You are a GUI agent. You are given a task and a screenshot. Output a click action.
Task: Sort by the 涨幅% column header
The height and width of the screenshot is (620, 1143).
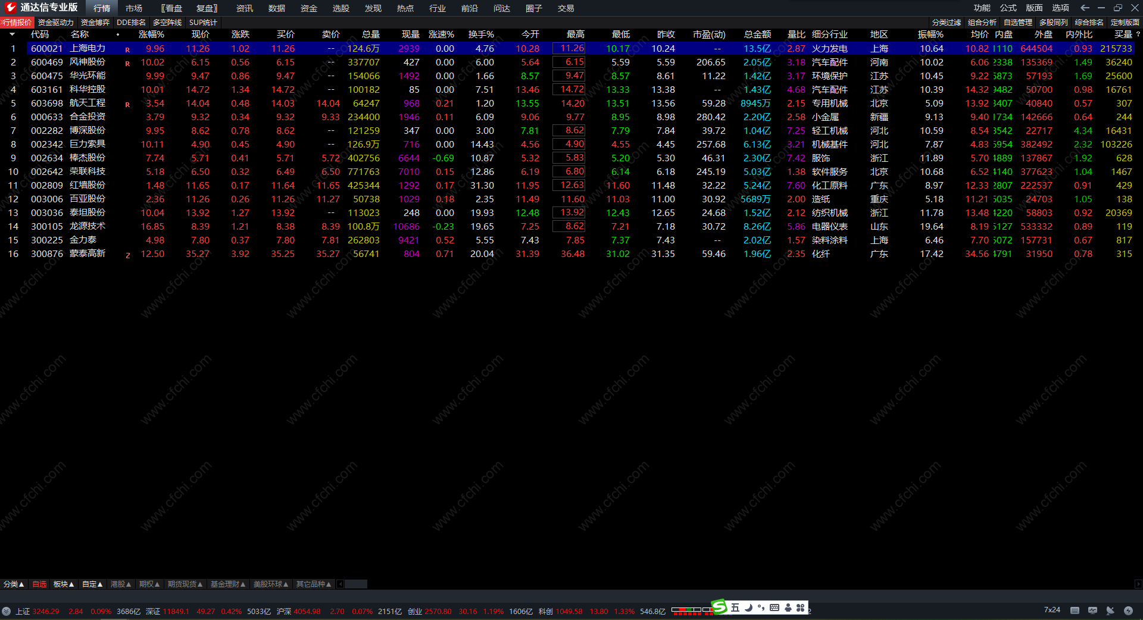tap(151, 35)
